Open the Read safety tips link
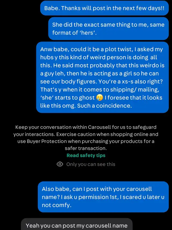The width and height of the screenshot is (172, 230). pyautogui.click(x=86, y=155)
